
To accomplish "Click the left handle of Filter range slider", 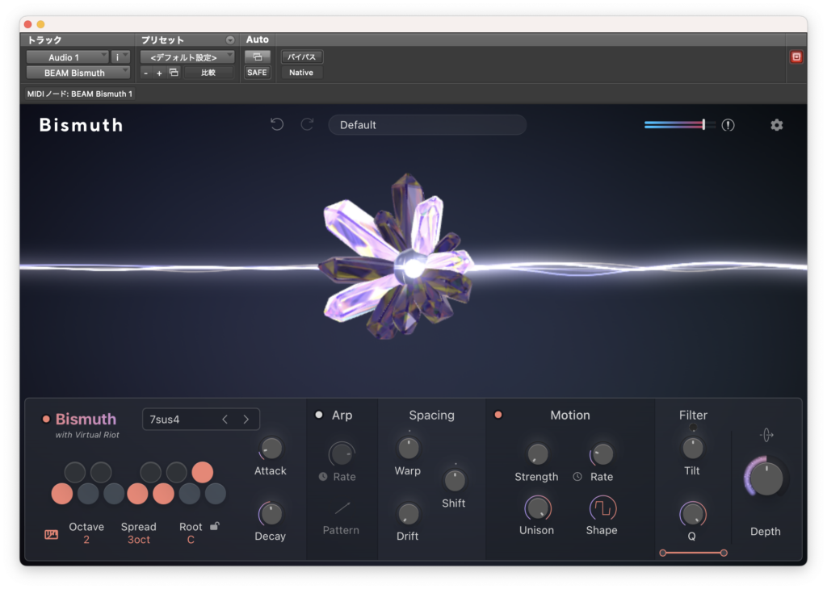I will tap(663, 553).
